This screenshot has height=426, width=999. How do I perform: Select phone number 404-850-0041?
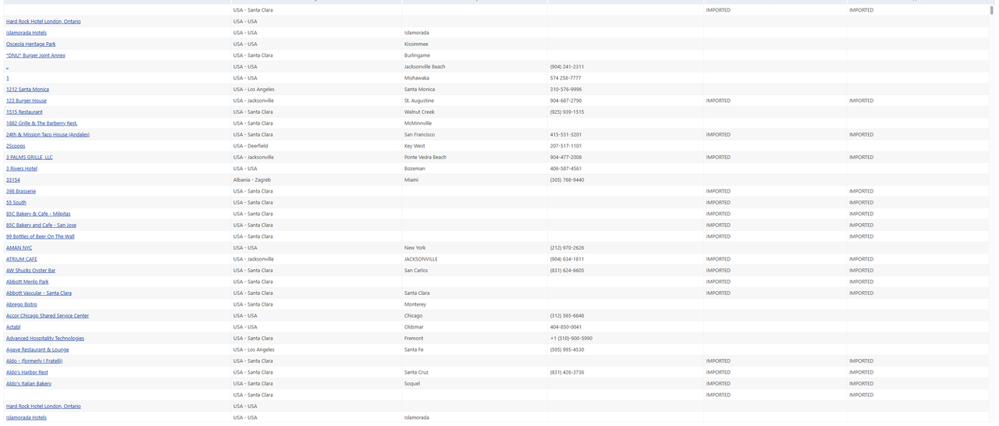(x=565, y=327)
